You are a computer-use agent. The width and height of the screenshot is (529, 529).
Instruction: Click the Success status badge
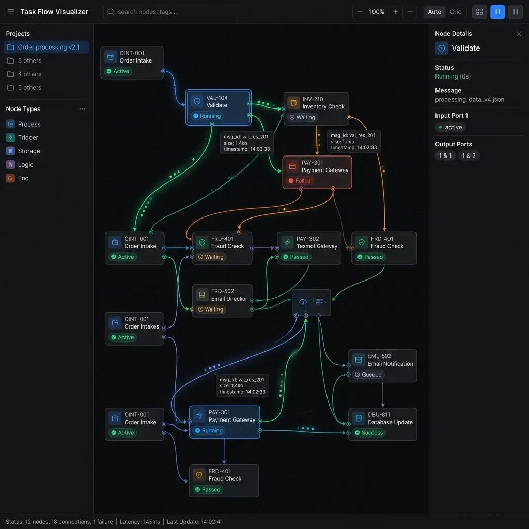click(368, 433)
